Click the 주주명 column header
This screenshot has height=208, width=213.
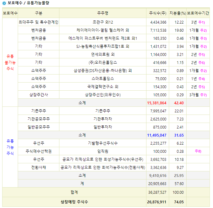(x=103, y=13)
